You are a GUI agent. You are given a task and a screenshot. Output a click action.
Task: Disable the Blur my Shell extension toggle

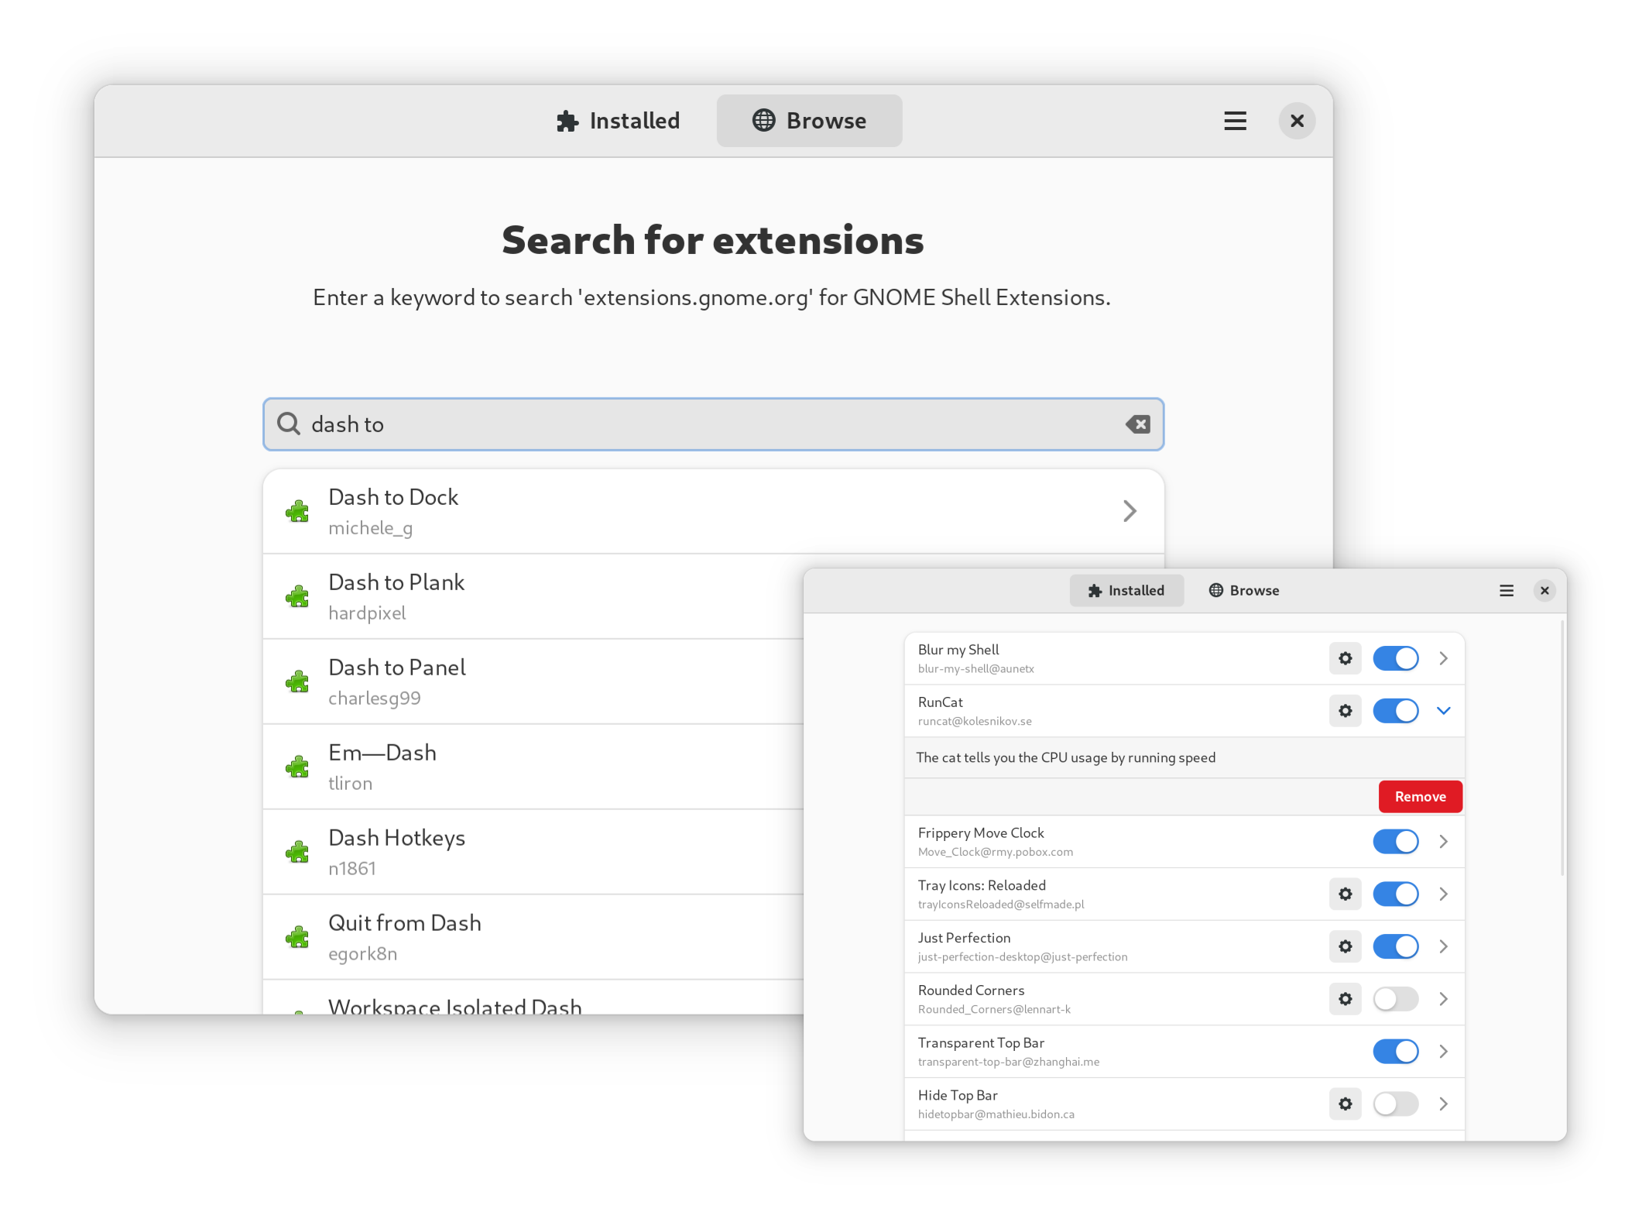click(1396, 658)
